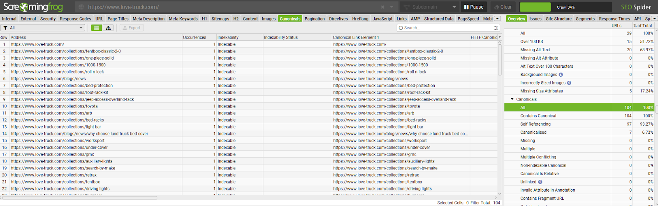Sort by Canonical Link Element 1 column header
Screen dimensions: 658x206
coord(401,37)
